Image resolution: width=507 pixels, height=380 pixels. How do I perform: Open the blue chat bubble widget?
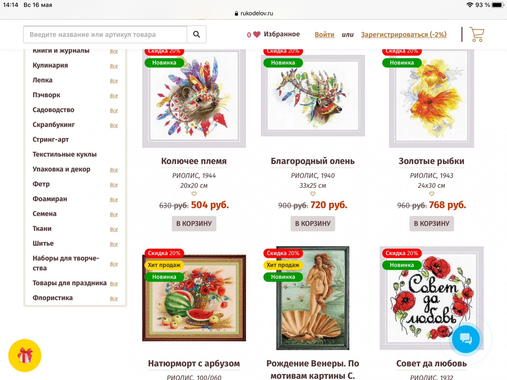coord(466,339)
